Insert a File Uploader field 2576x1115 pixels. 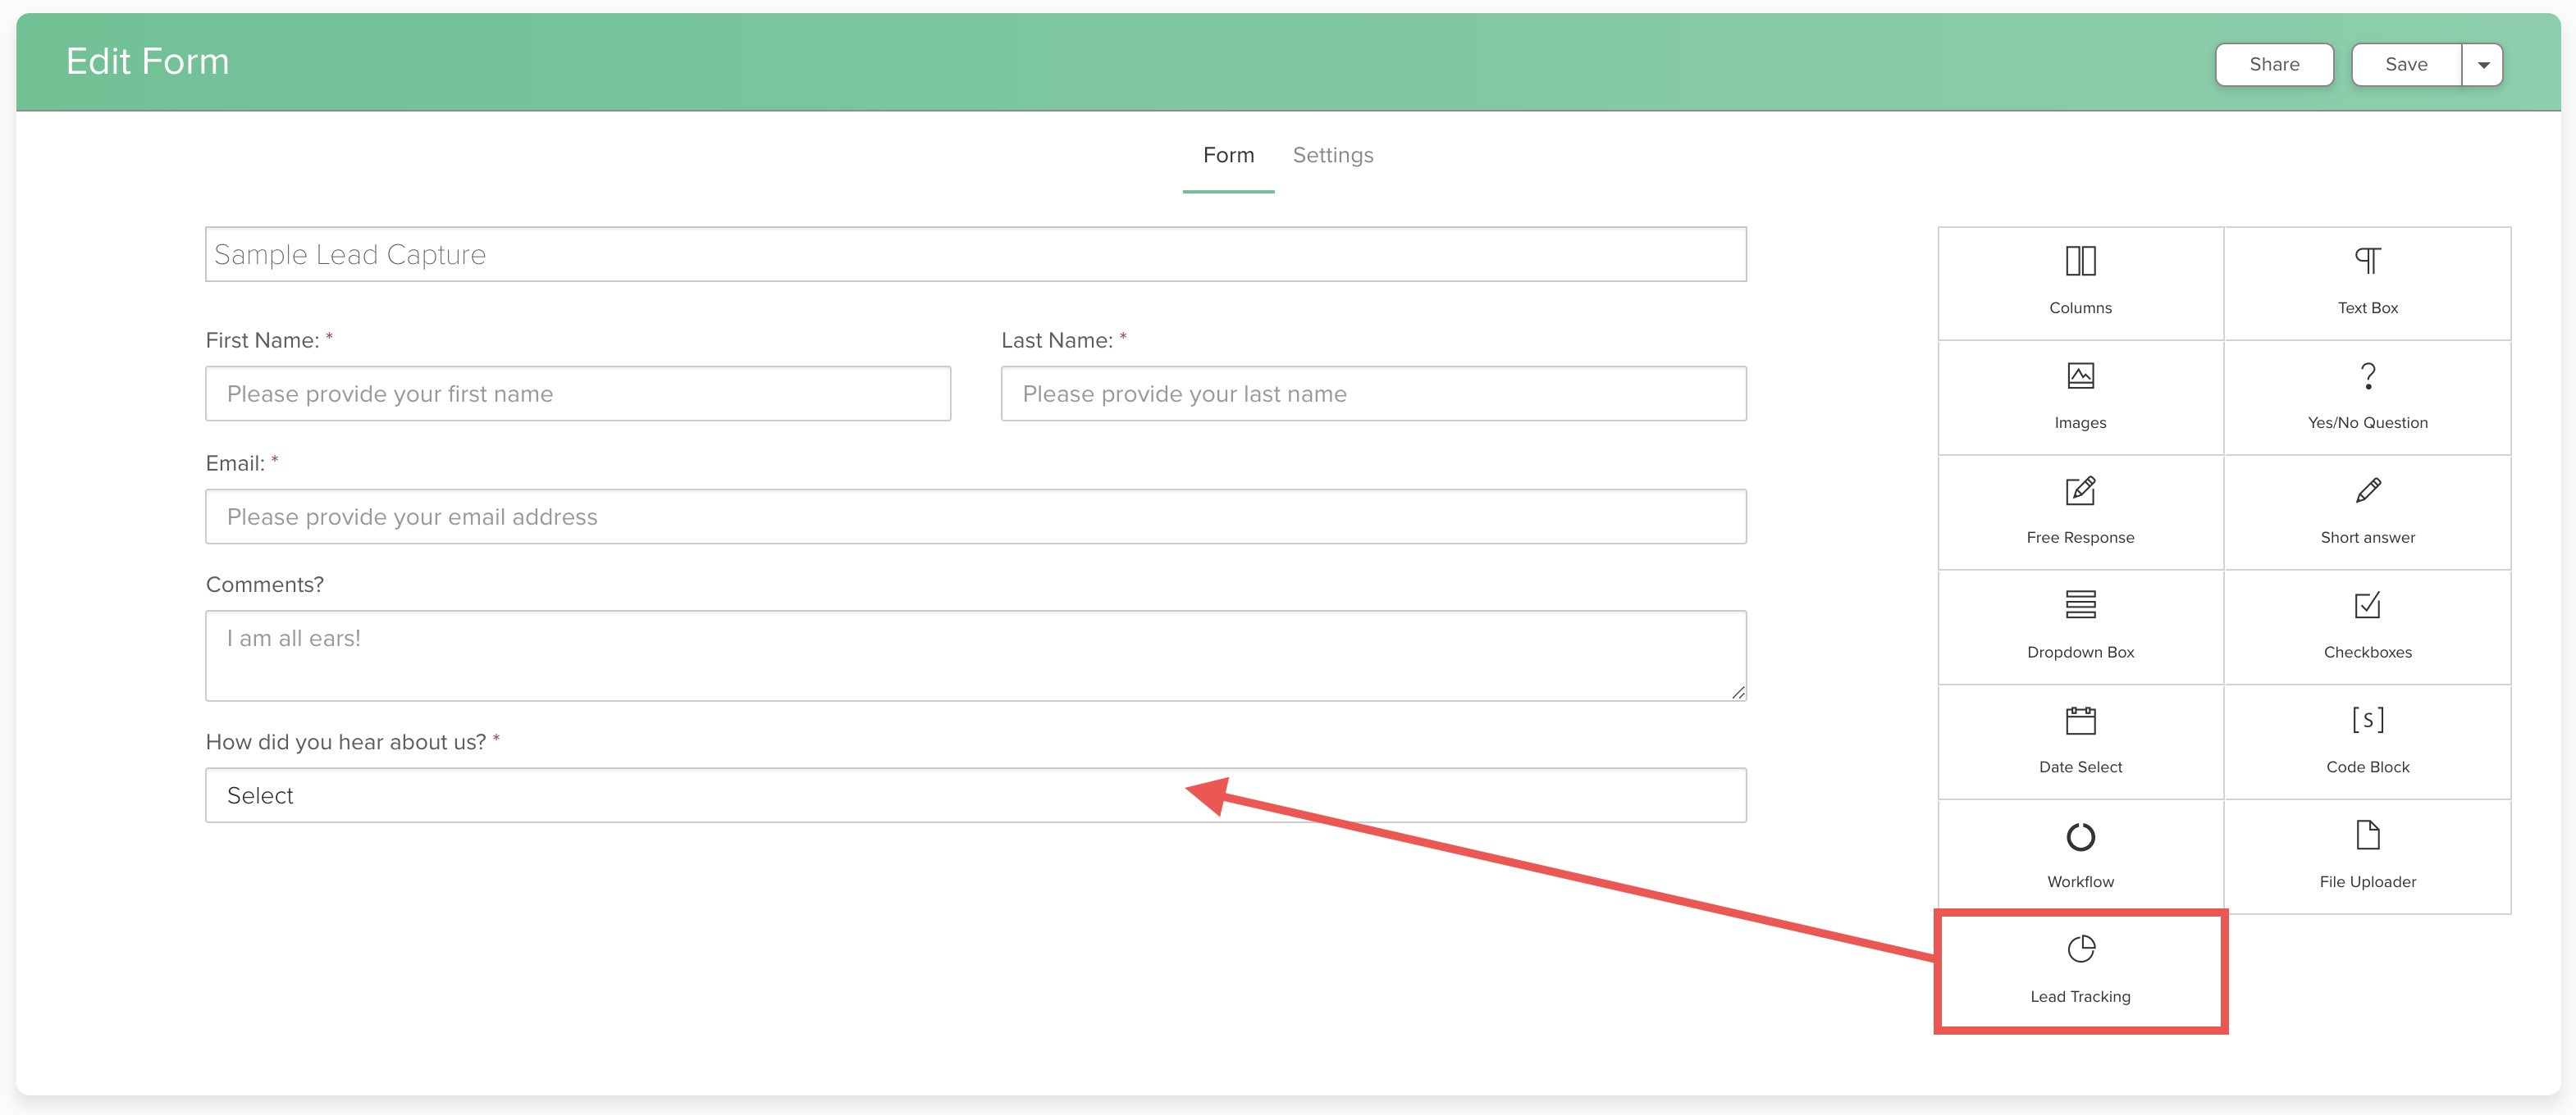(2367, 858)
